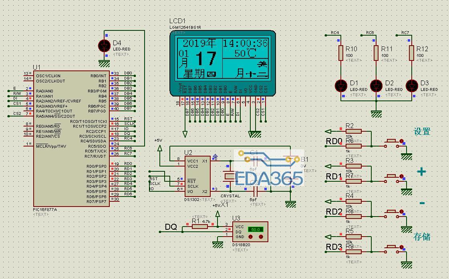This screenshot has width=449, height=279.
Task: Select the ground symbol at DS18B20 GND
Action: (217, 245)
